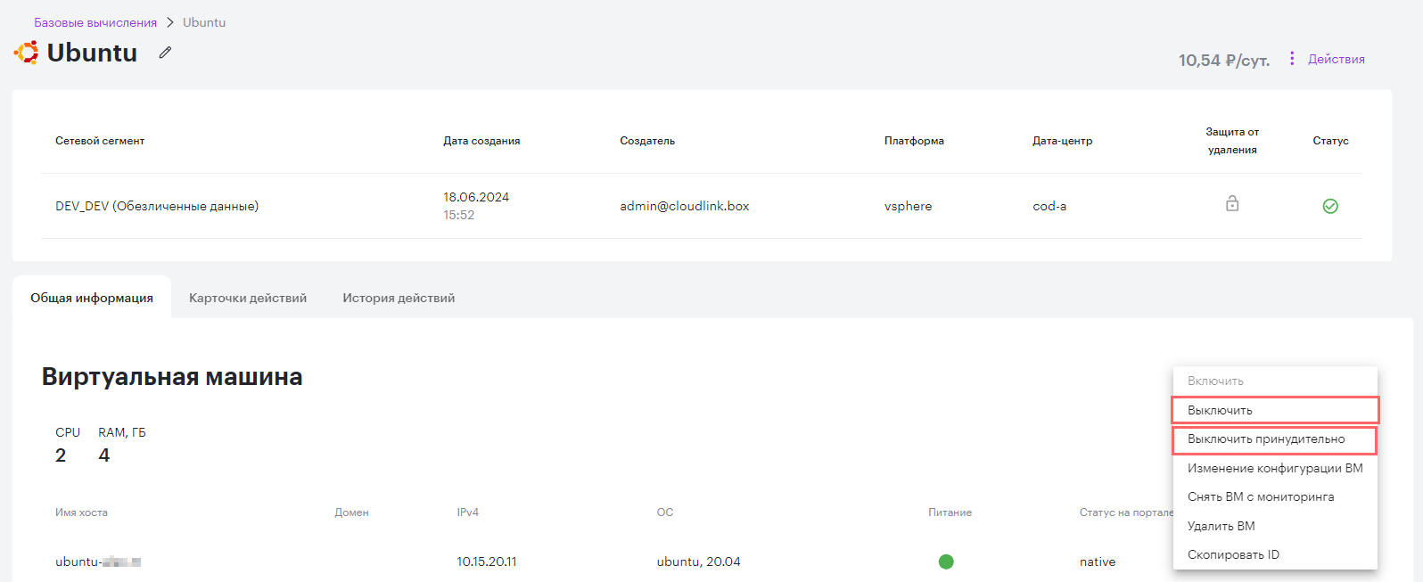
Task: Select Общая информация tab
Action: point(92,298)
